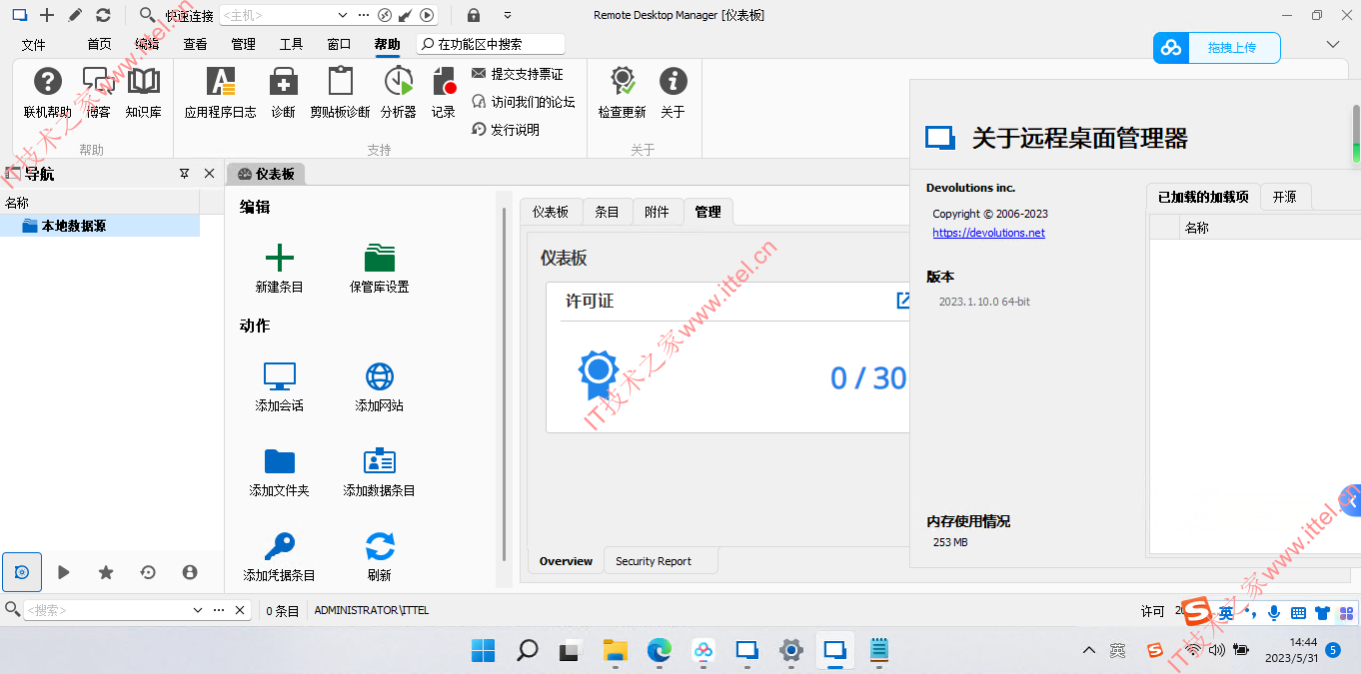This screenshot has width=1361, height=674.
Task: Open the https://devolutions.net link
Action: pos(988,233)
